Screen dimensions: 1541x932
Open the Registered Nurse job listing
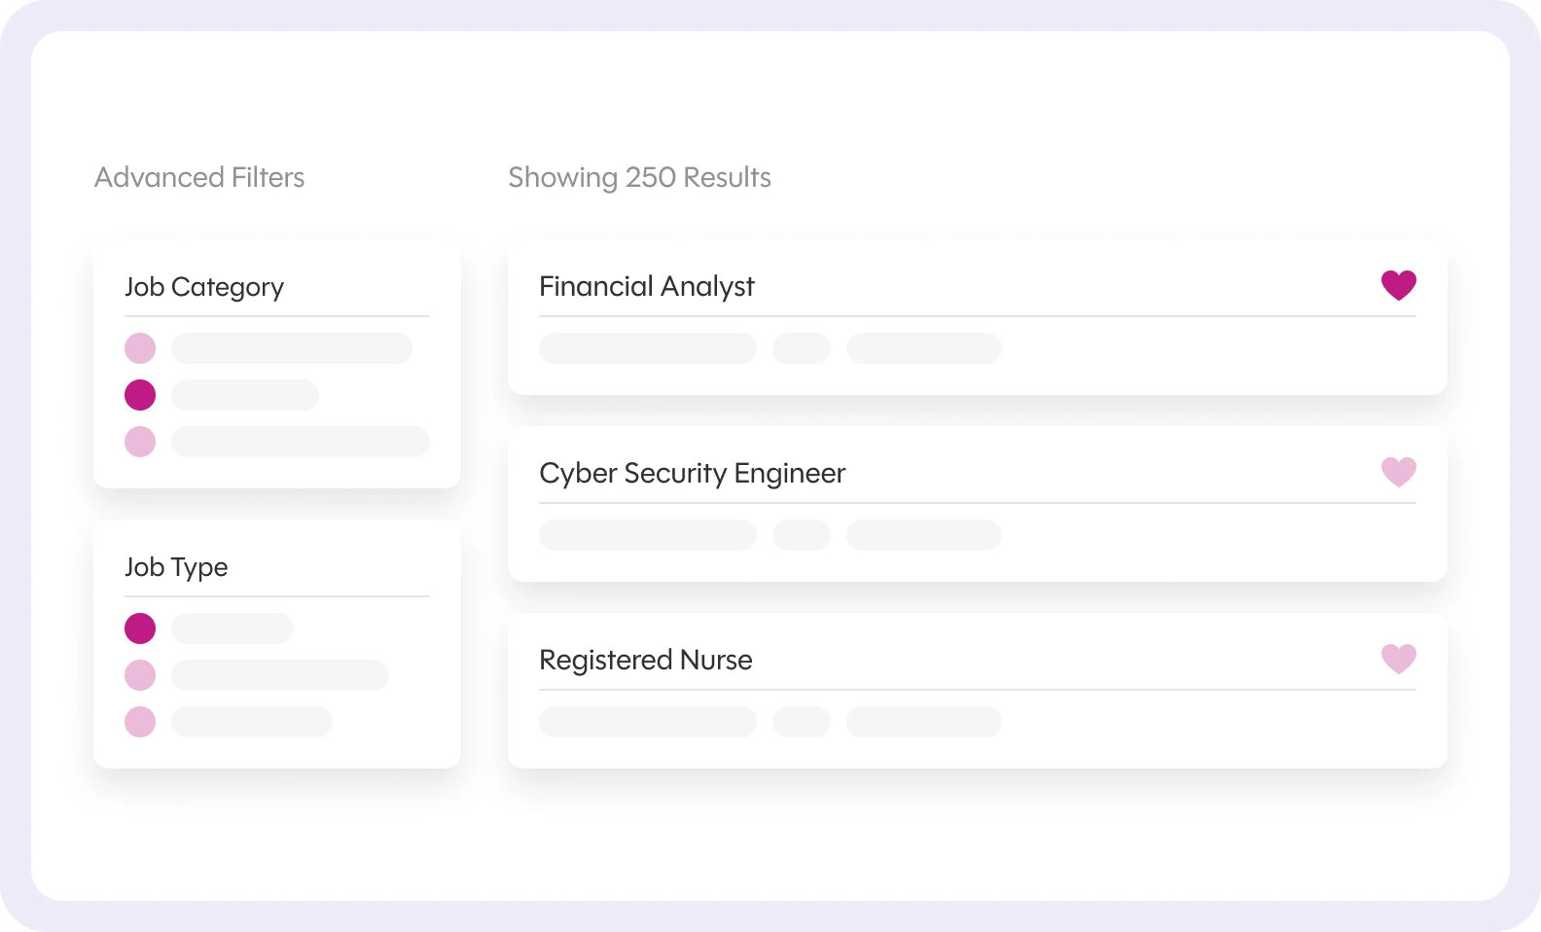646,661
